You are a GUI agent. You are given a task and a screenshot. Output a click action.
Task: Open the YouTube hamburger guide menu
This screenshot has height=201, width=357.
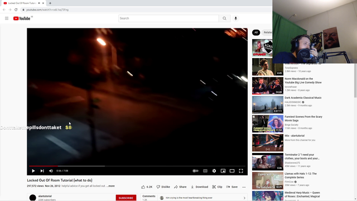coord(7,18)
